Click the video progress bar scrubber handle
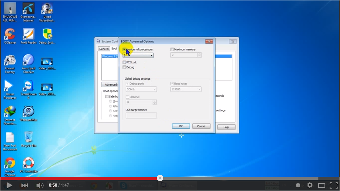 [x=160, y=178]
